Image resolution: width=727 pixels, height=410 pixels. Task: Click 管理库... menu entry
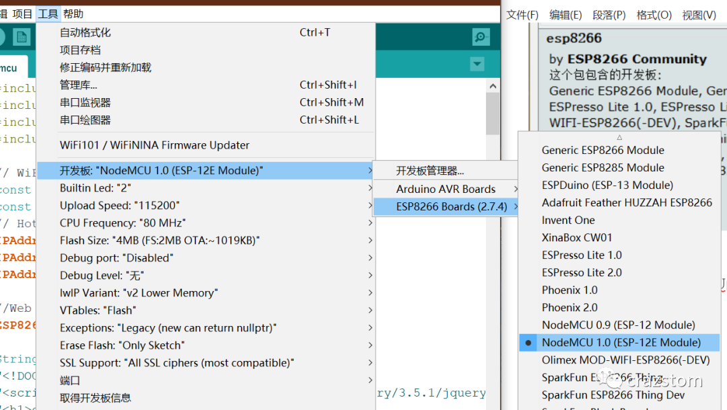[x=78, y=85]
